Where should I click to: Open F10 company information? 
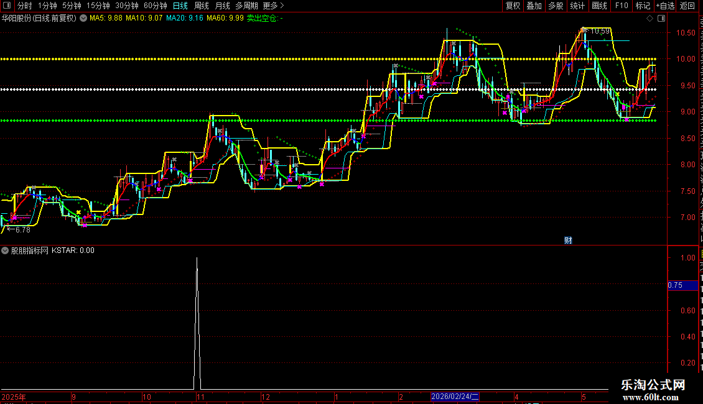pyautogui.click(x=622, y=6)
